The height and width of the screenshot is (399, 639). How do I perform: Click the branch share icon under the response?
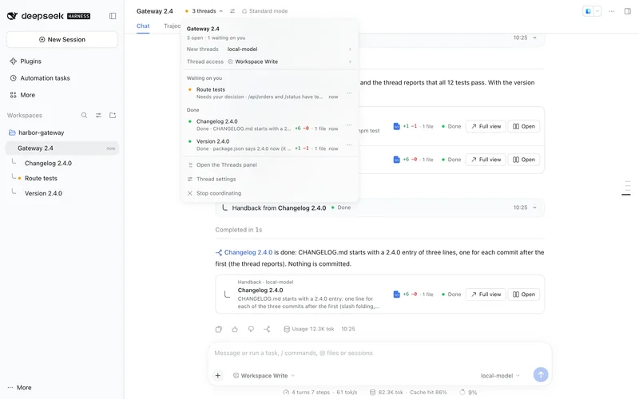267,329
